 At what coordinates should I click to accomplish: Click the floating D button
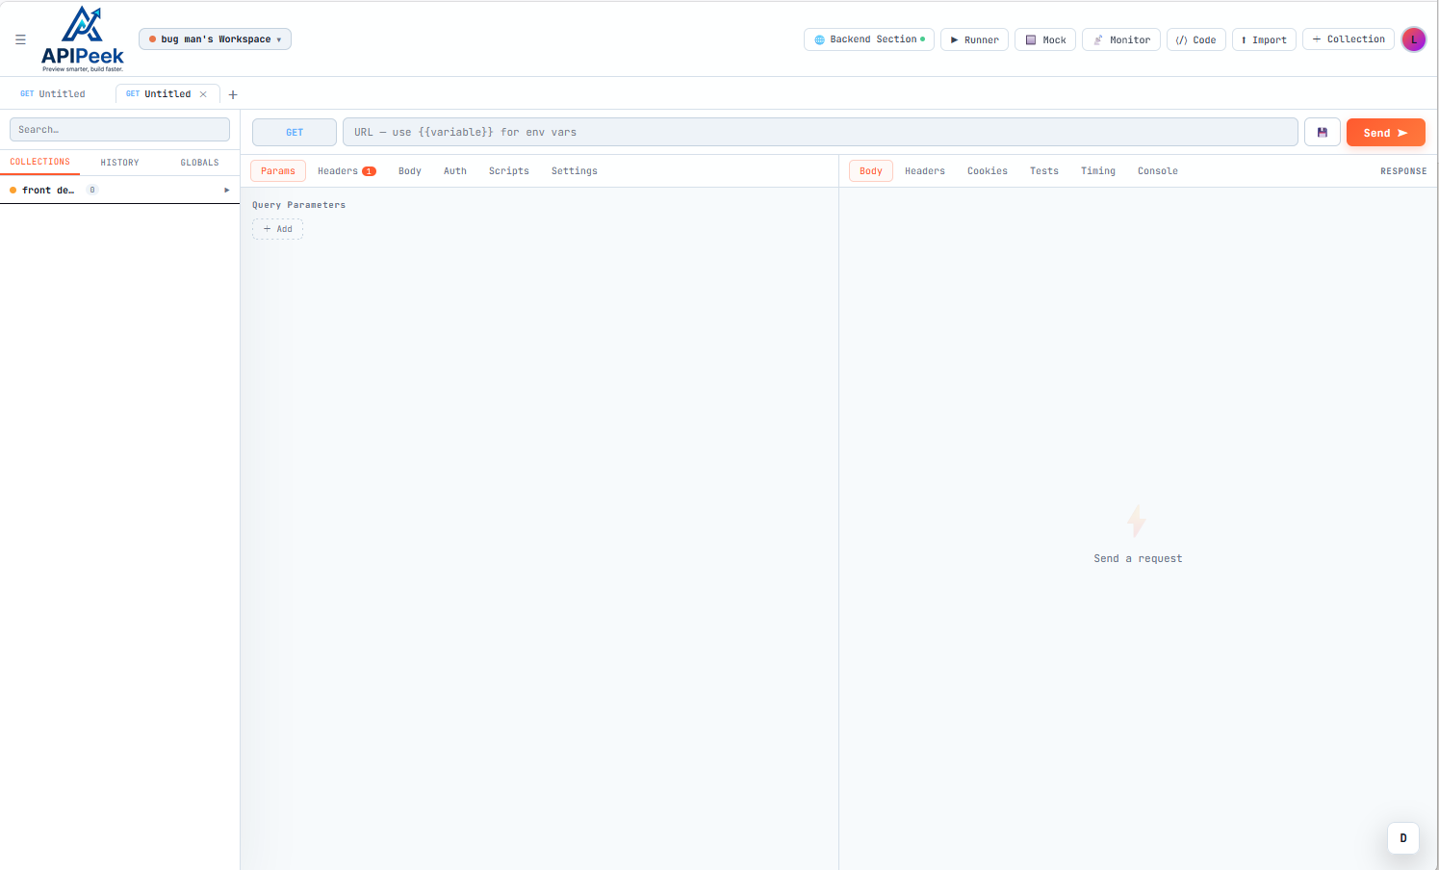(x=1403, y=838)
